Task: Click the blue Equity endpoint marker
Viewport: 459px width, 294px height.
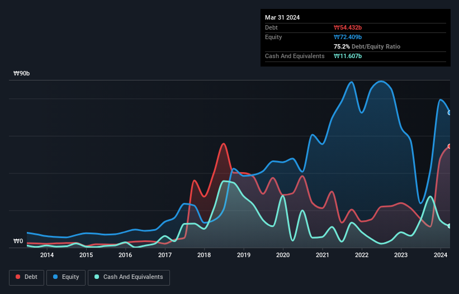Action: [449, 113]
